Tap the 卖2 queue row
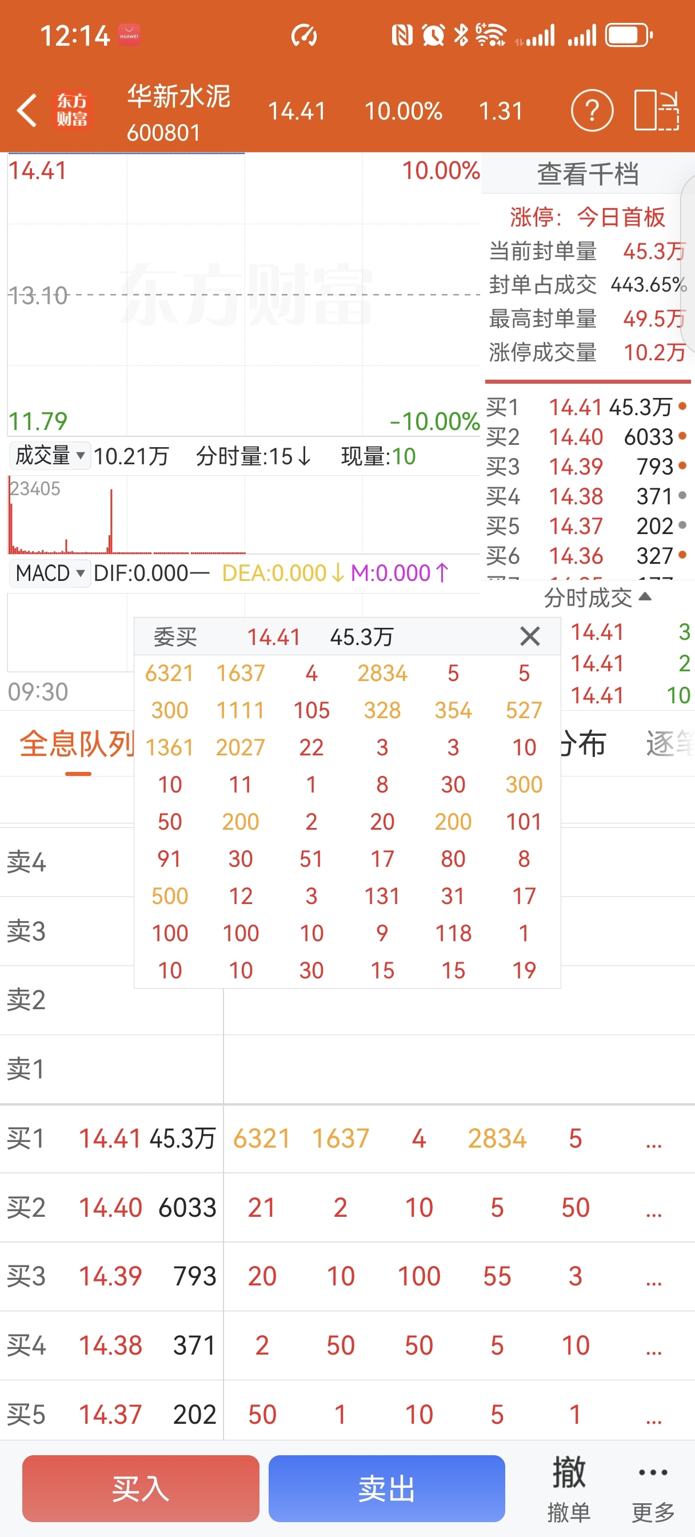695x1537 pixels. point(347,1000)
